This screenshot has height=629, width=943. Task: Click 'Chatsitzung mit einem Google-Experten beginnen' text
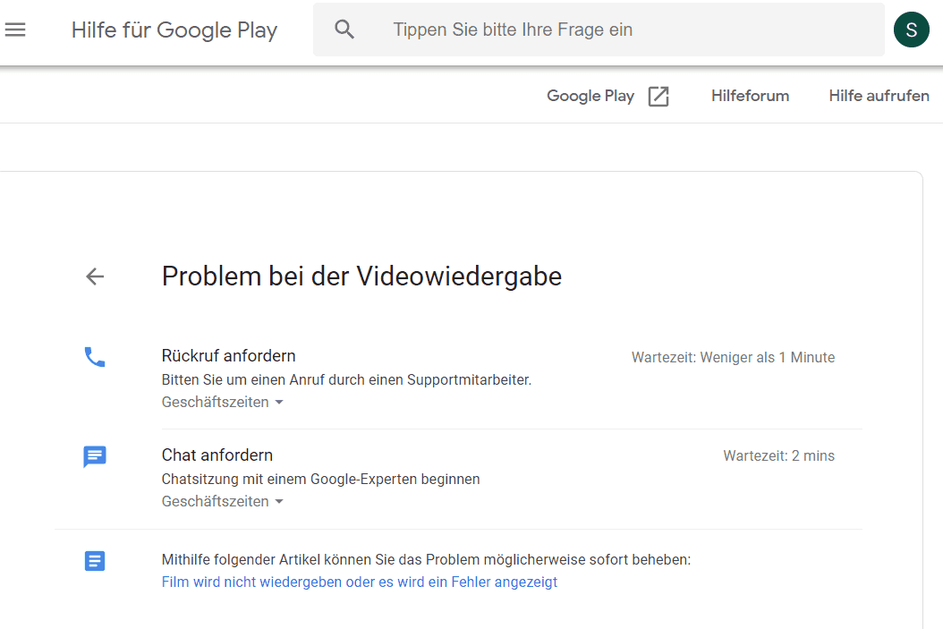tap(320, 480)
